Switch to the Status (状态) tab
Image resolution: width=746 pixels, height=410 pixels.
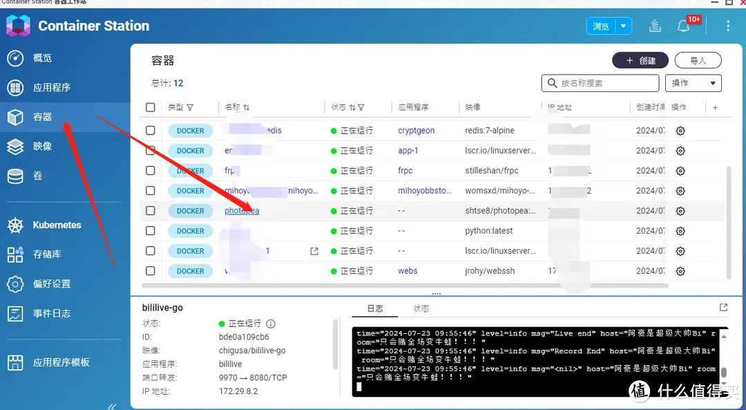click(421, 308)
